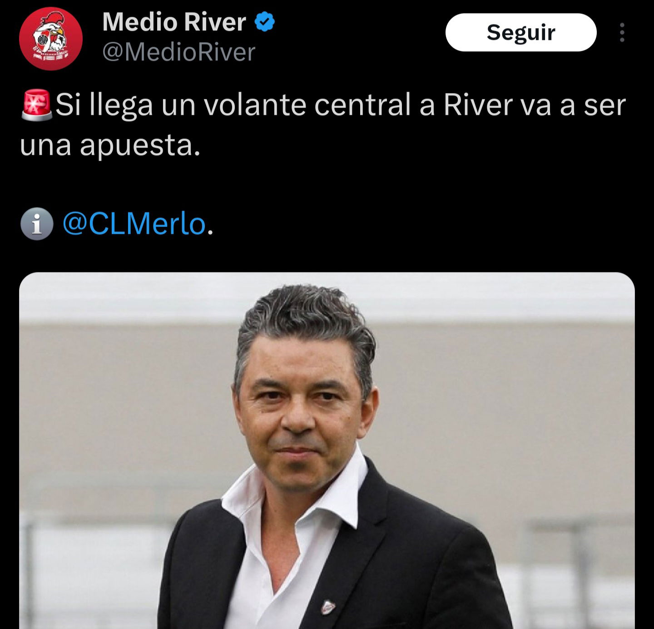This screenshot has width=654, height=629.
Task: Open the attached photo of the man in a blazer
Action: [327, 451]
